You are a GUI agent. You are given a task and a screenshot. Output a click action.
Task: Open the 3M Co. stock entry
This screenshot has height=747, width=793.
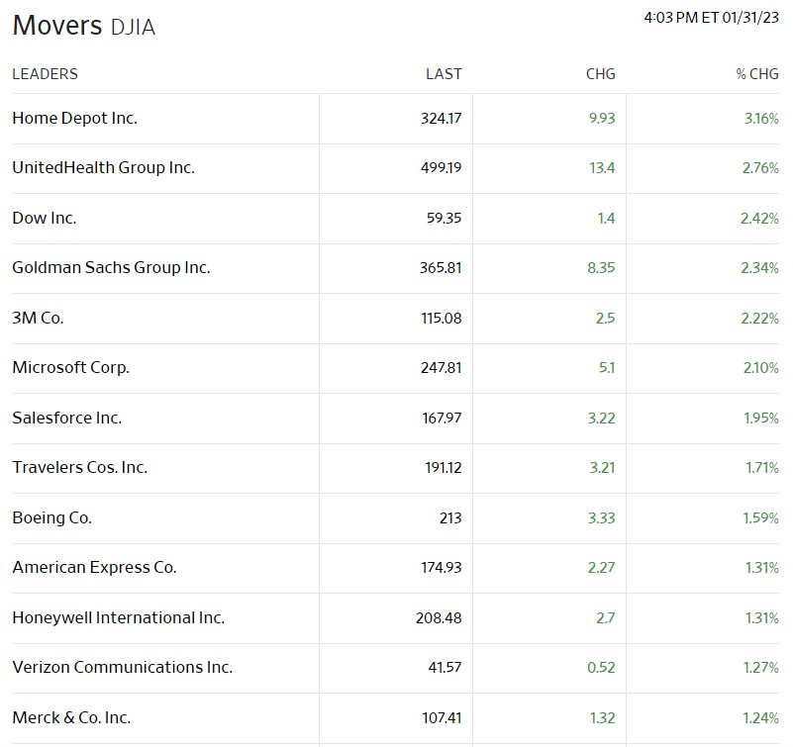coord(38,318)
